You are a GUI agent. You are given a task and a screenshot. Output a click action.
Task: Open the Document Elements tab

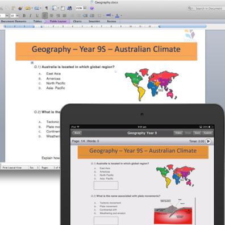click(x=14, y=22)
